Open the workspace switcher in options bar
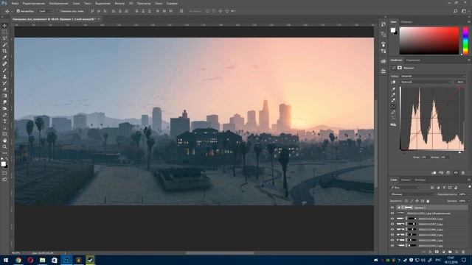 tap(464, 11)
